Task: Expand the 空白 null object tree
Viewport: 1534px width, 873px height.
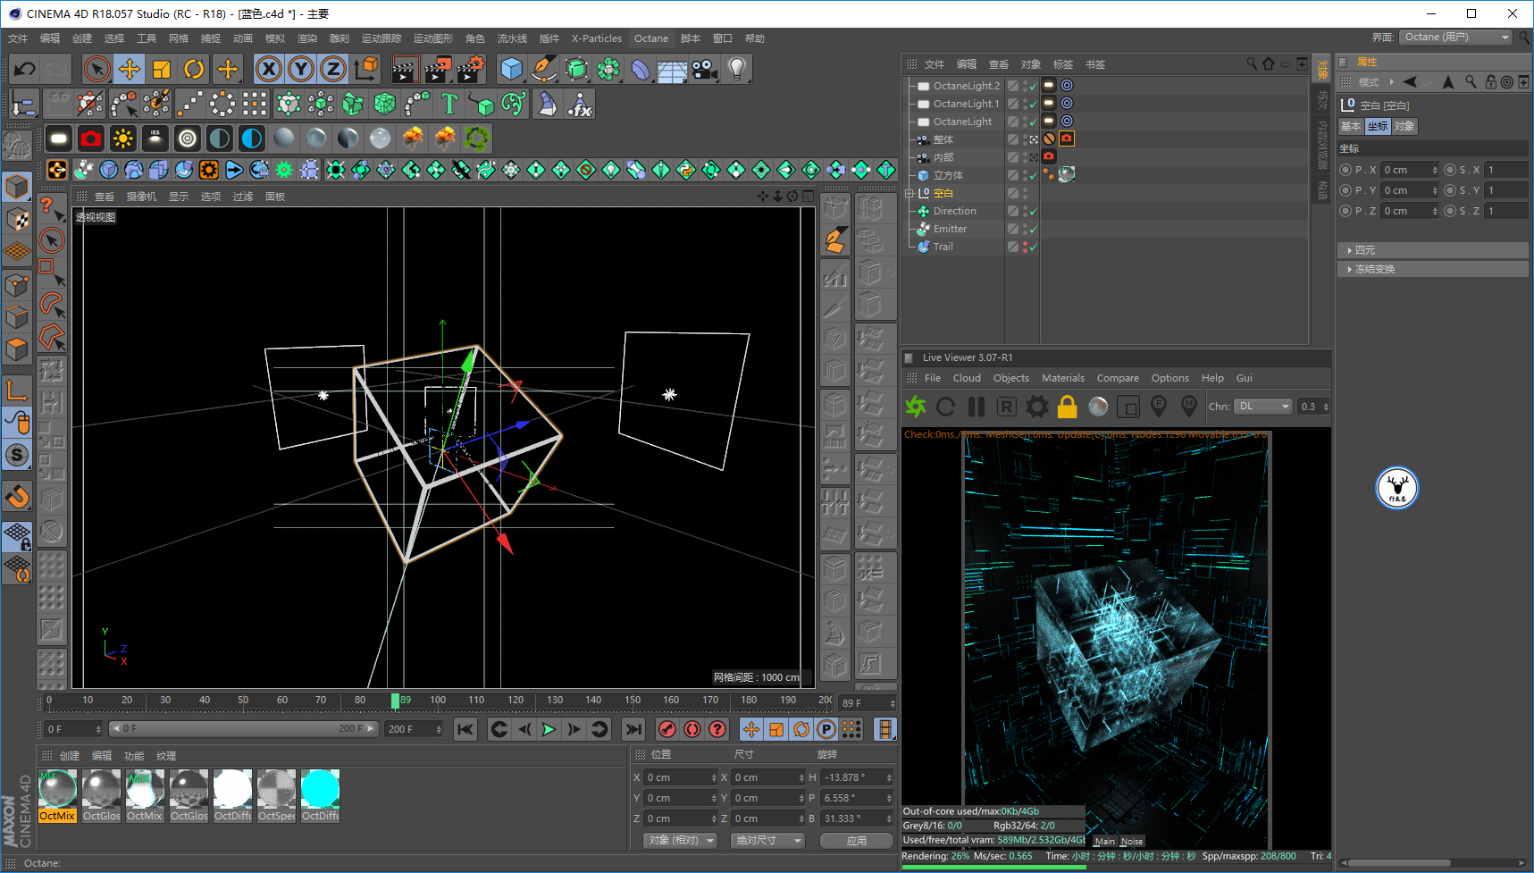Action: coord(909,193)
